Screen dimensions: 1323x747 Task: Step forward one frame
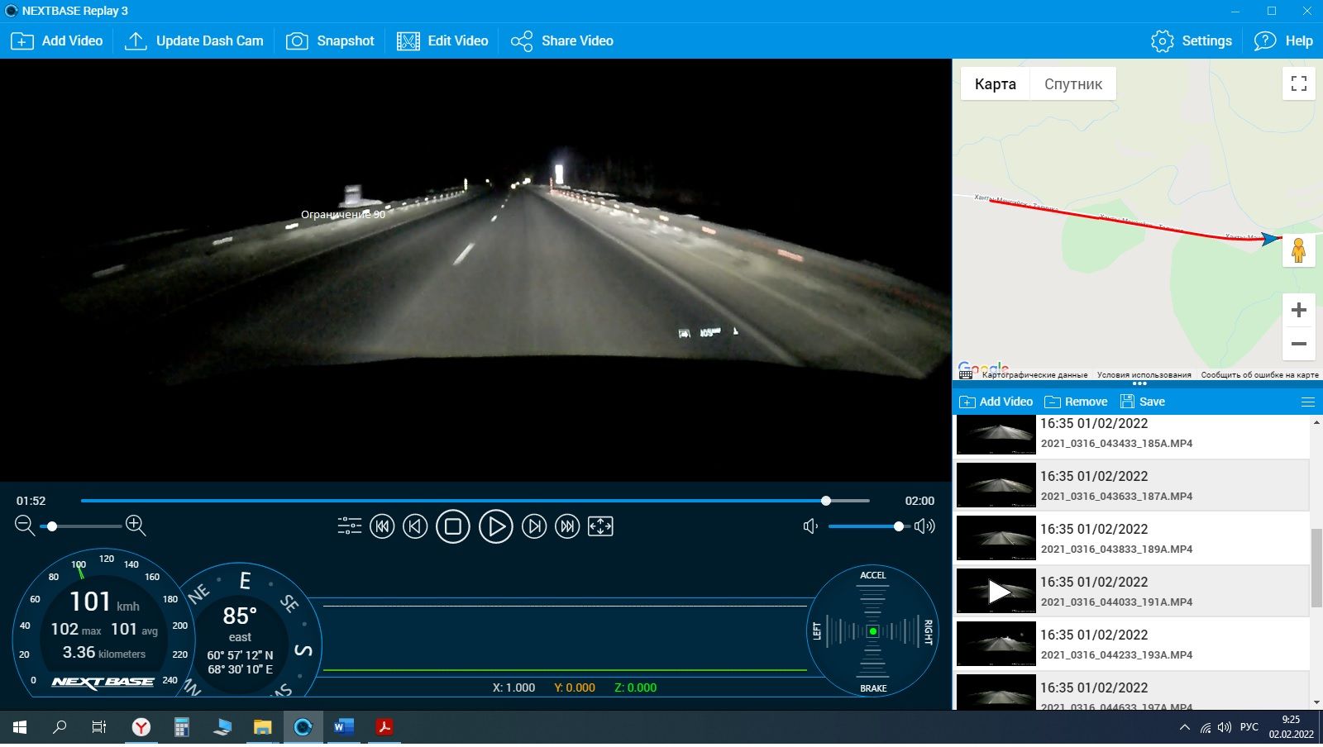534,526
